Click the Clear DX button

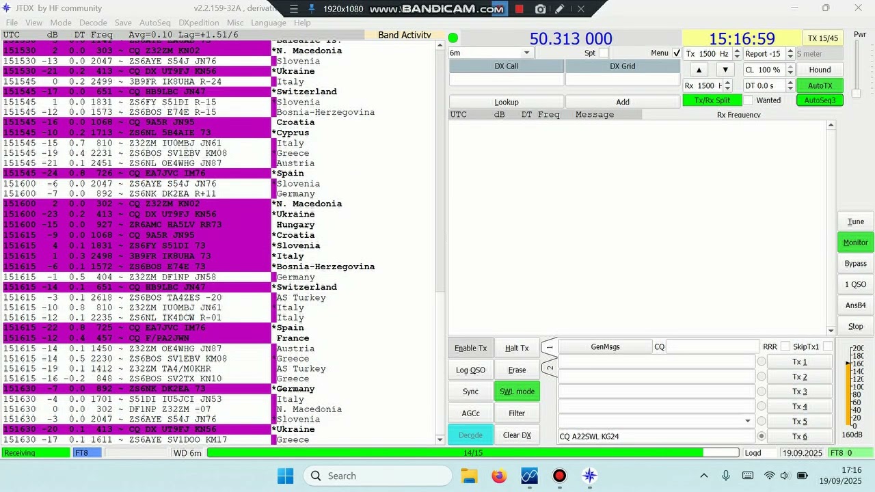pos(517,435)
